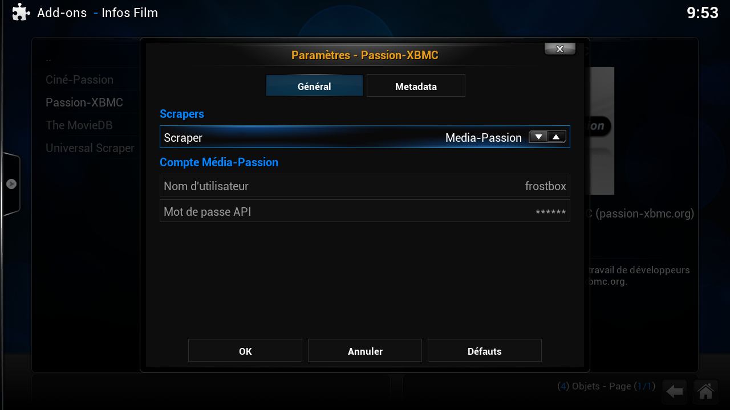Open the Général tab
The height and width of the screenshot is (410, 730).
pos(314,87)
